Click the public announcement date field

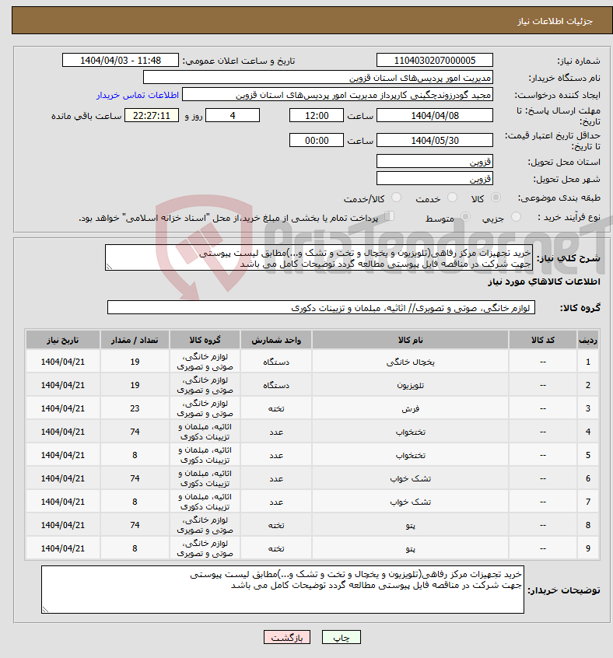click(x=121, y=61)
